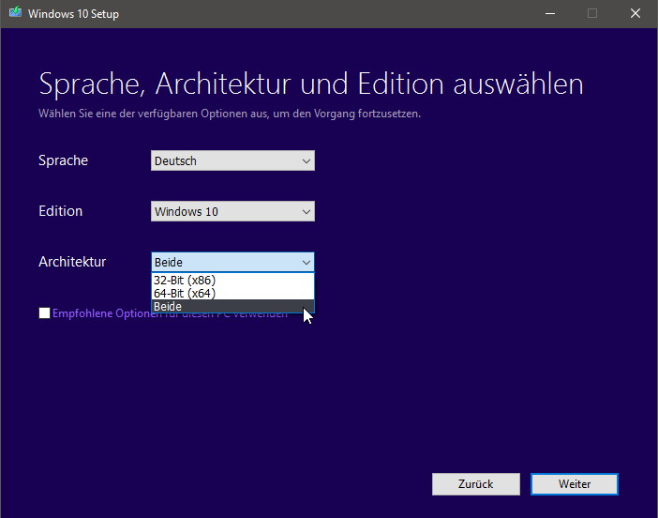Minimize the Windows 10 Setup window
The height and width of the screenshot is (518, 658).
pos(548,14)
